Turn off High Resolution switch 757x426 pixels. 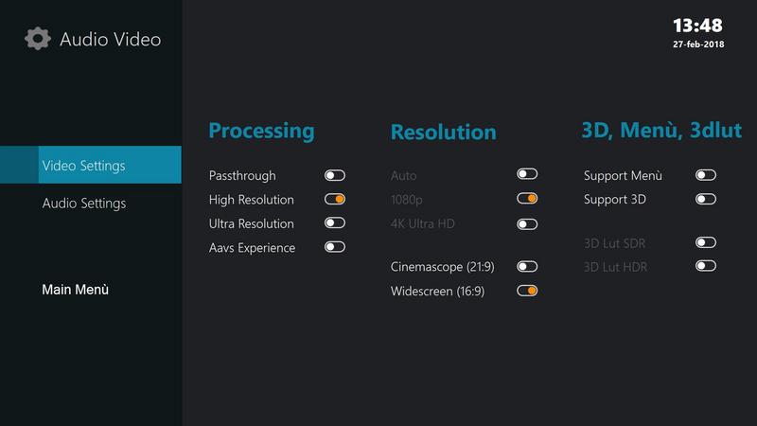[335, 199]
